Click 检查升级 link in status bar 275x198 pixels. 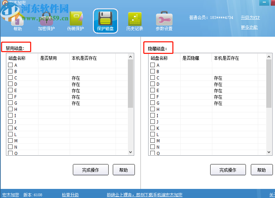(70, 195)
